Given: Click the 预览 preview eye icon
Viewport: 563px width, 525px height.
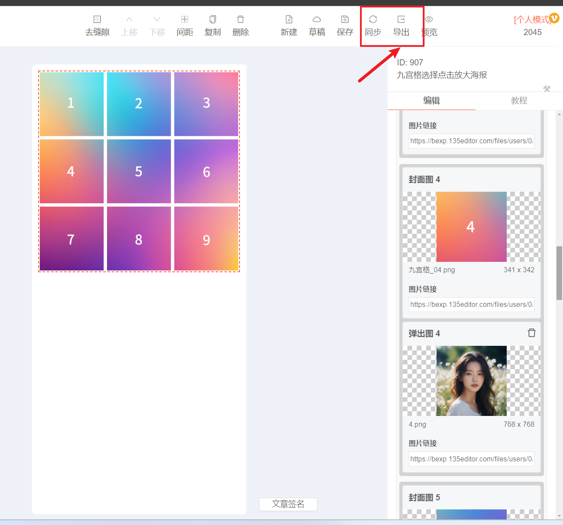Looking at the screenshot, I should [429, 19].
